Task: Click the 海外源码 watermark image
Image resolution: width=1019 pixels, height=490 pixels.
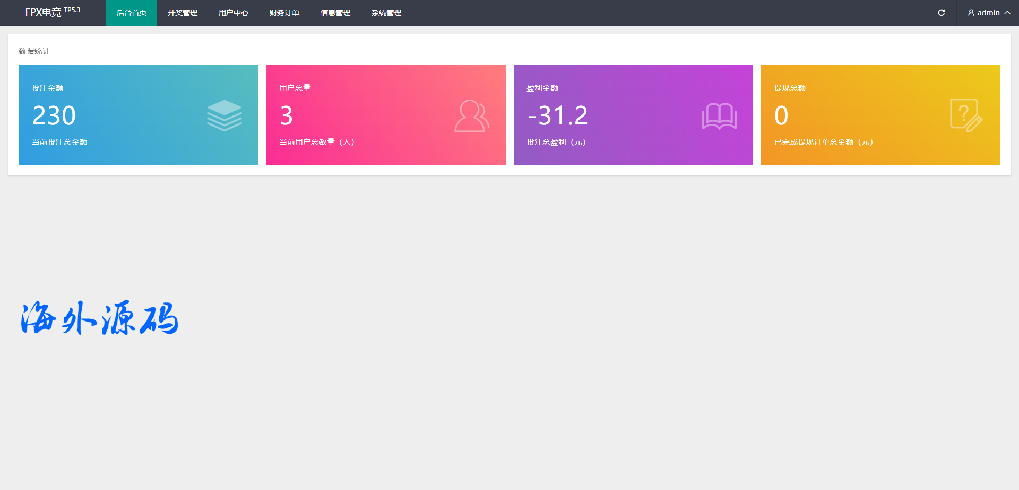Action: (100, 318)
